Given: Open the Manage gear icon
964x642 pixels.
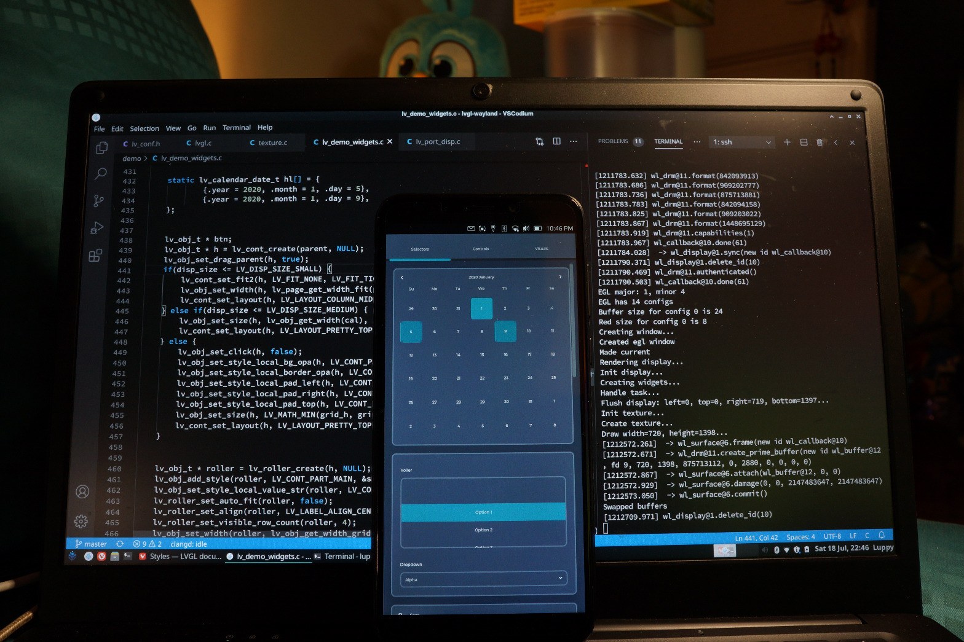Looking at the screenshot, I should point(81,522).
